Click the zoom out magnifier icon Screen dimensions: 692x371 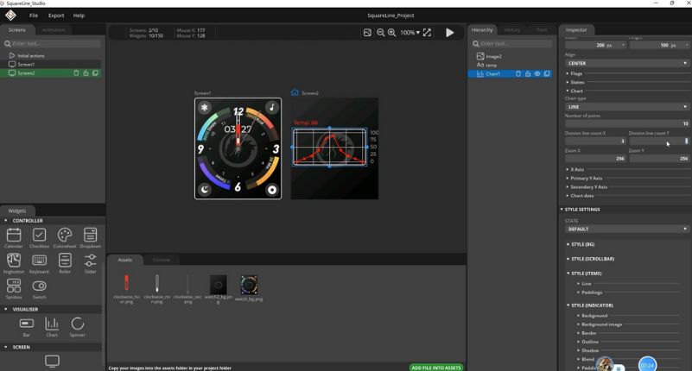(x=381, y=33)
